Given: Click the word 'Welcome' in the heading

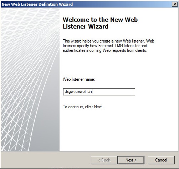Looking at the screenshot, I should click(x=76, y=20).
